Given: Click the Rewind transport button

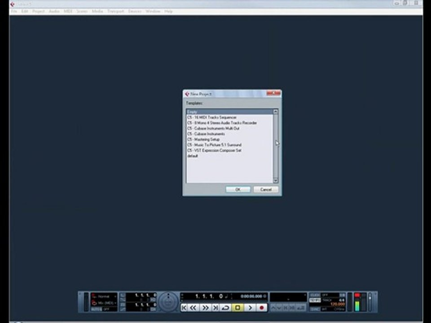Looking at the screenshot, I should coord(194,308).
